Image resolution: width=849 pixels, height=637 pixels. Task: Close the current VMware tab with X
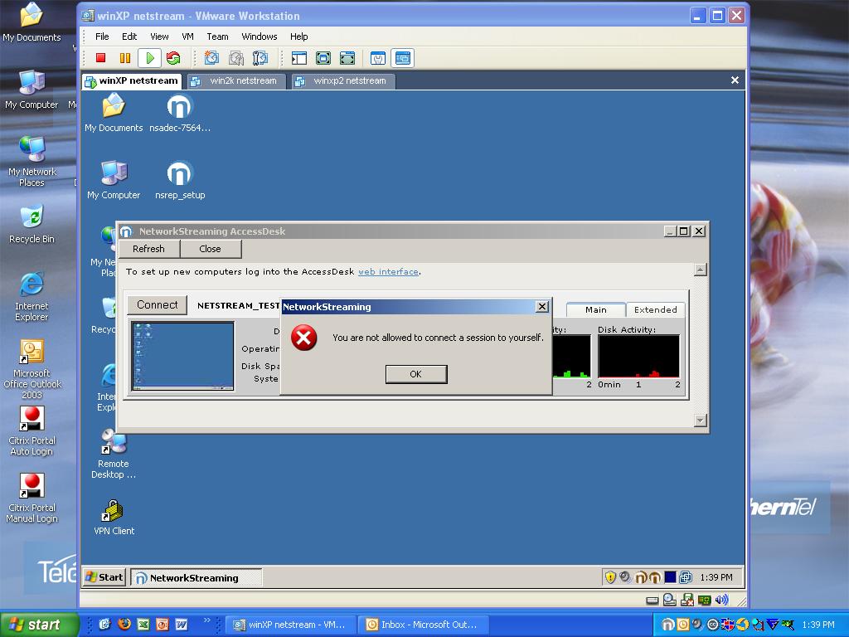pos(735,80)
